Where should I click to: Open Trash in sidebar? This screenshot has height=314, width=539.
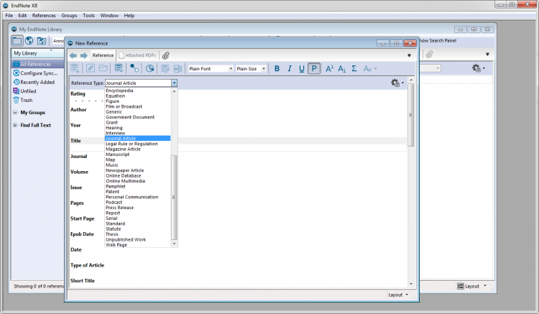coord(23,100)
